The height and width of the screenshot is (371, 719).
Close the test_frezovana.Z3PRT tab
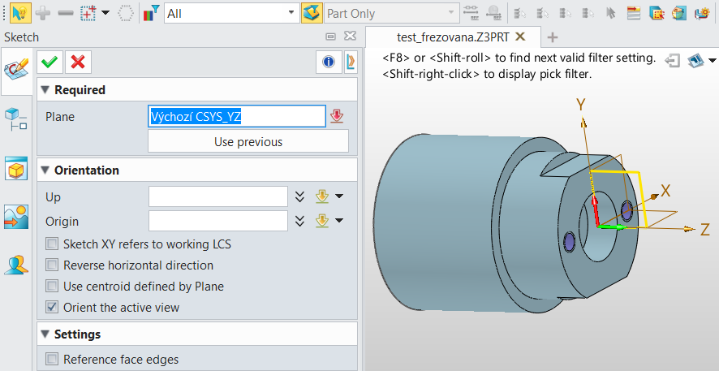pos(521,37)
